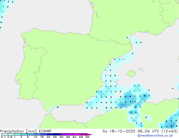The width and height of the screenshot is (179, 138).
Task: Click the '15' legend scale label
Action: pyautogui.click(x=42, y=137)
